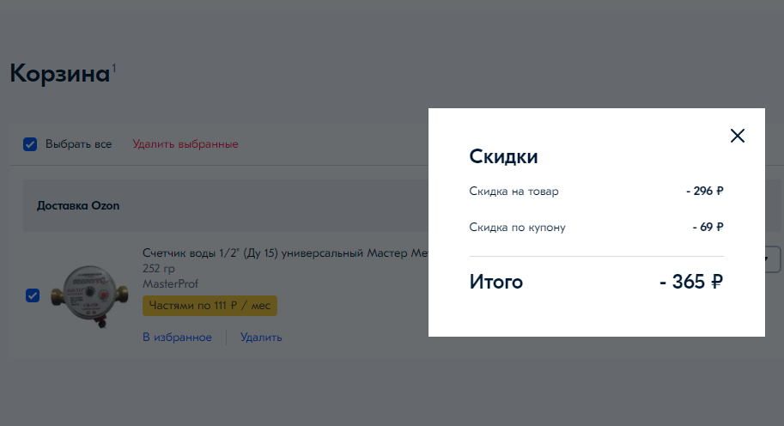This screenshot has height=426, width=784.
Task: Uncheck the water meter item checkbox
Action: (x=33, y=295)
